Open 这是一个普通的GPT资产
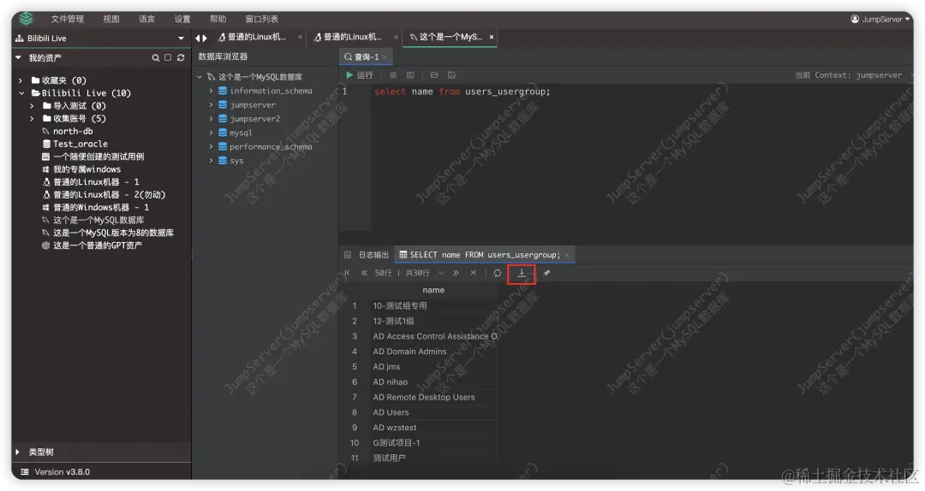Image resolution: width=925 pixels, height=491 pixels. (98, 245)
